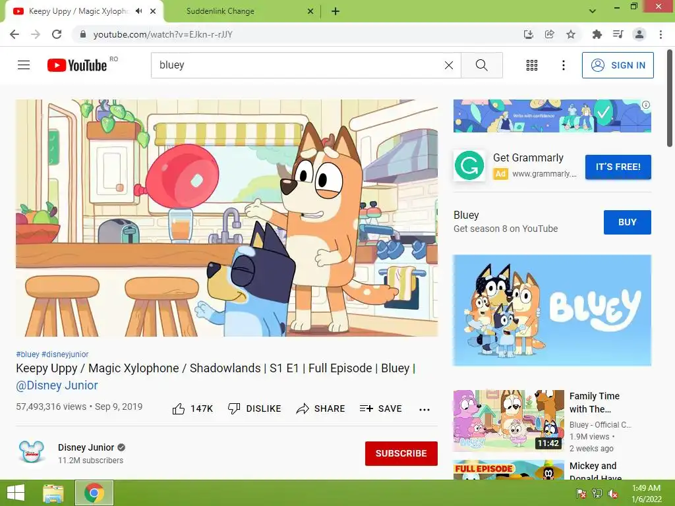Close the Suddenlink Change tab
This screenshot has width=675, height=506.
pos(310,11)
